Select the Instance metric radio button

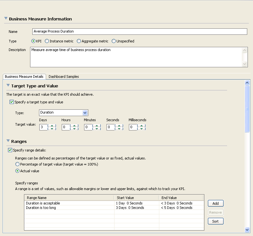(x=47, y=41)
